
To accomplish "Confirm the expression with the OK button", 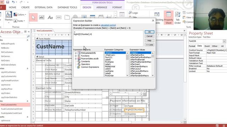I will click(149, 32).
